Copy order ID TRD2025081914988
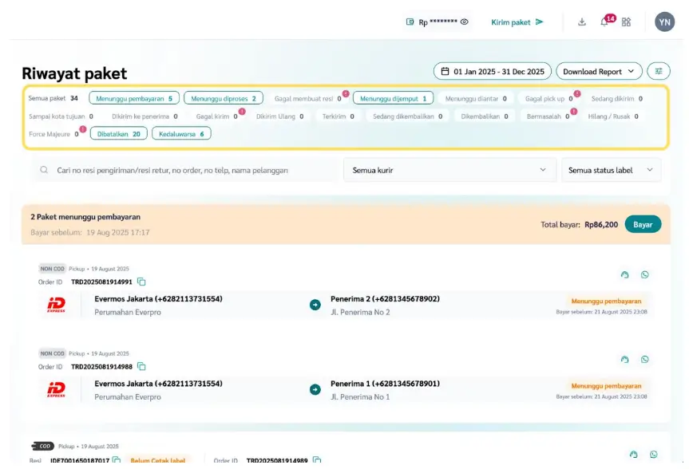The height and width of the screenshot is (469, 689). coord(141,366)
